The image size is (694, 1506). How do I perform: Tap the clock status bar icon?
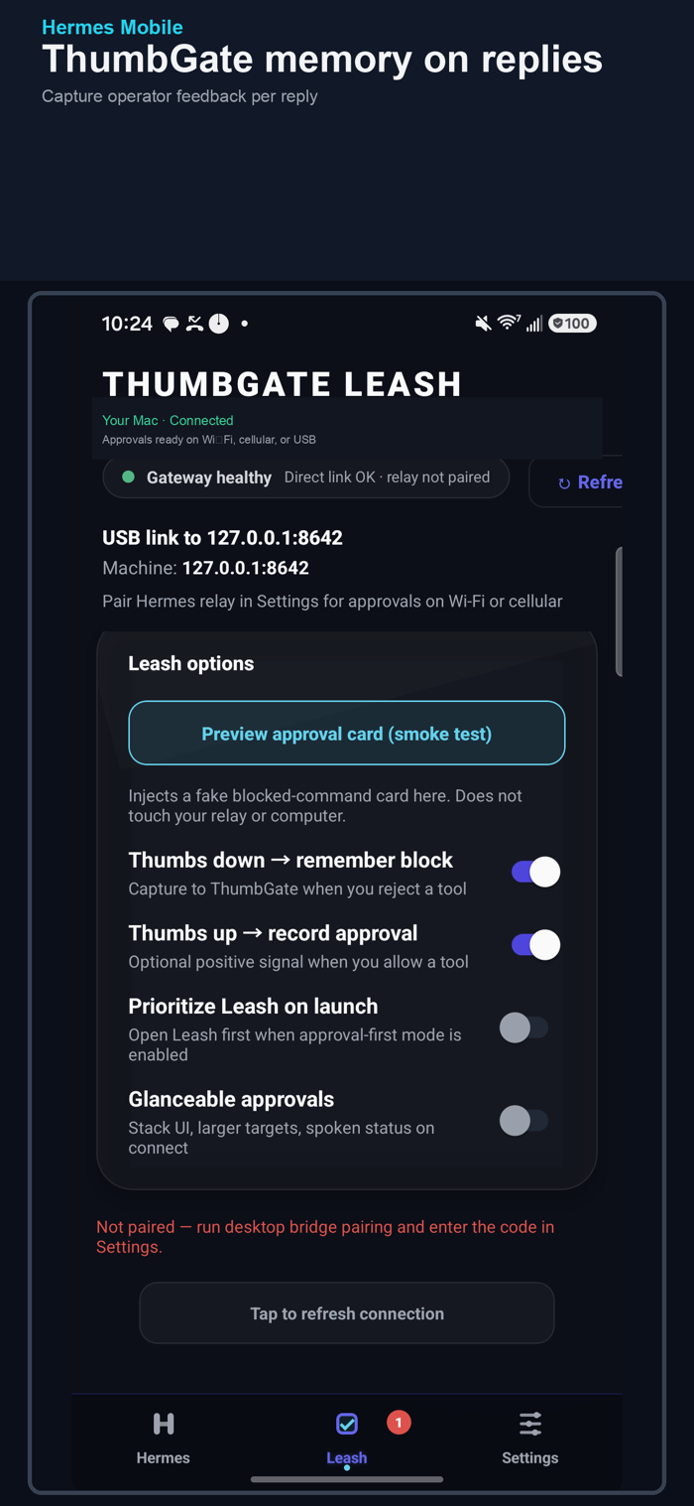[218, 323]
